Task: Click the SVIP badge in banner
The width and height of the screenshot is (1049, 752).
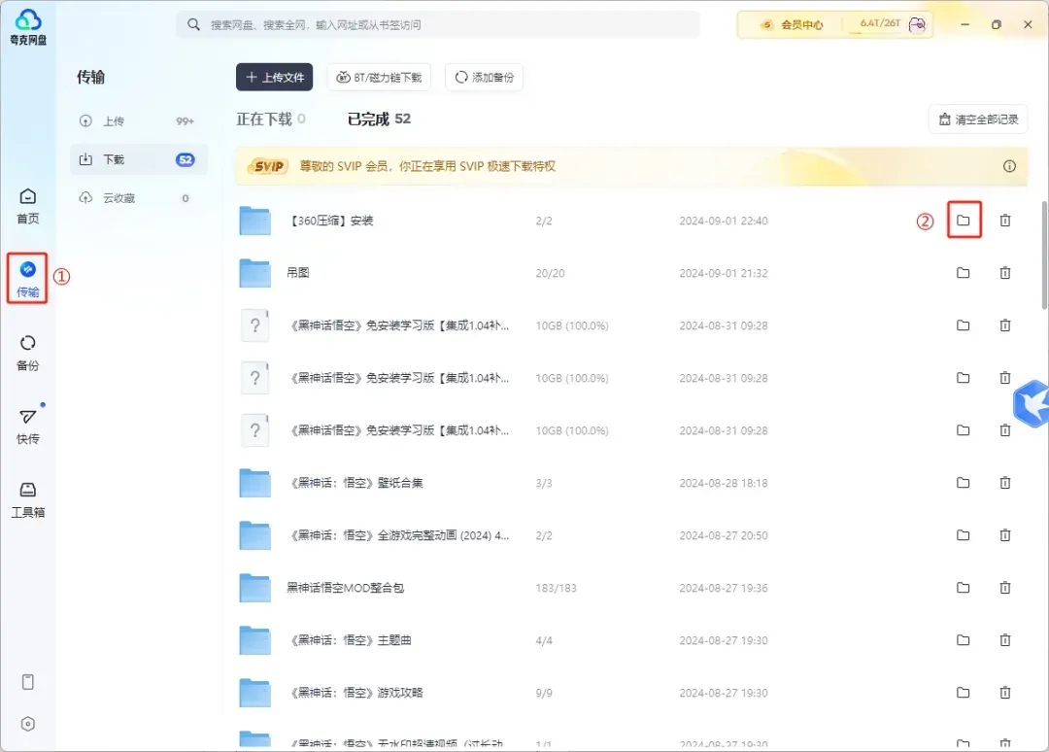Action: [268, 166]
